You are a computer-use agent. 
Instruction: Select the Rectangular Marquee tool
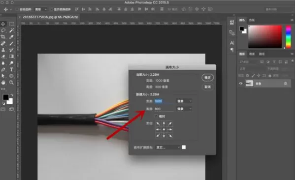[11, 24]
